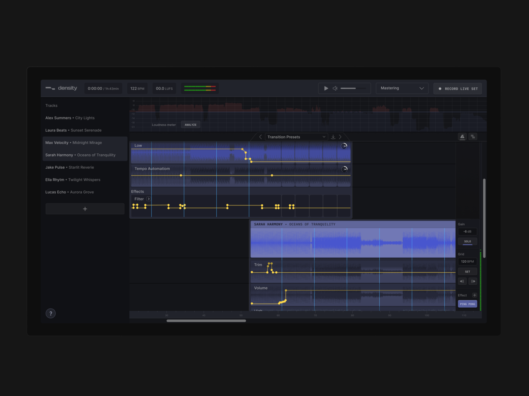
Task: Shift the grid right
Action: (x=473, y=281)
